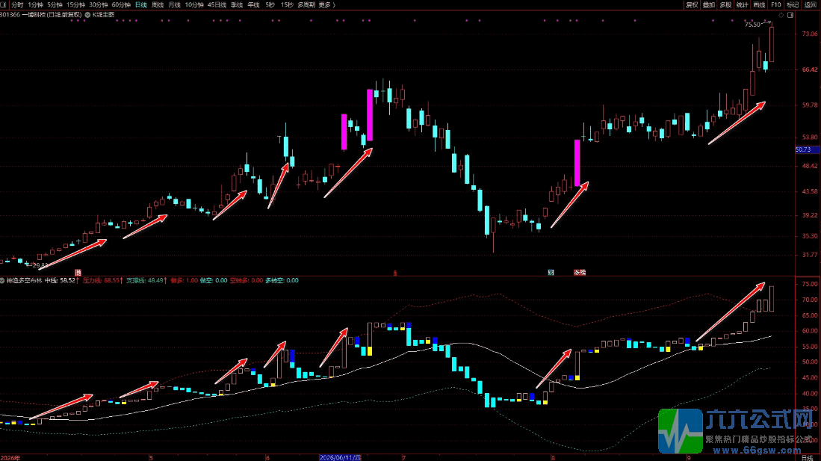Click the red marker icon near 5月
This screenshot has width=821, height=461.
[x=78, y=273]
